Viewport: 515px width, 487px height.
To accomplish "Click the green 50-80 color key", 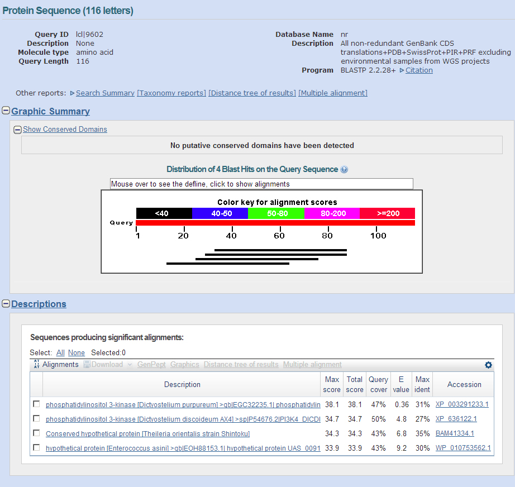I will [276, 213].
